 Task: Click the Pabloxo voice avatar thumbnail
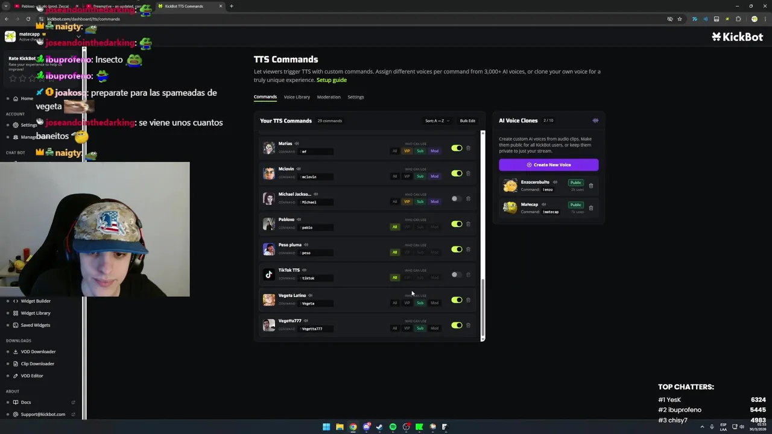[269, 224]
